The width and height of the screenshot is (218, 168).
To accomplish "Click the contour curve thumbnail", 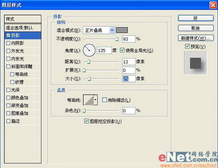I will point(89,100).
